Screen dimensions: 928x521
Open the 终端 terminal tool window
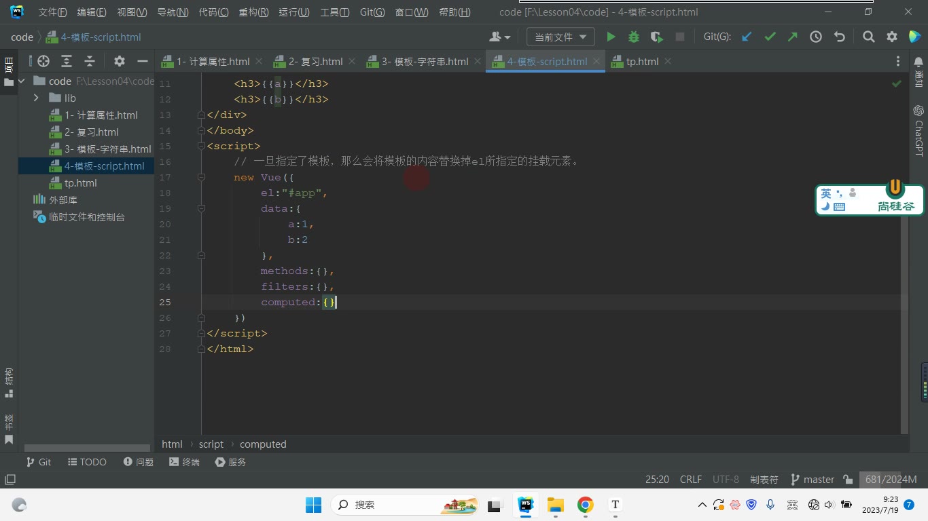184,462
